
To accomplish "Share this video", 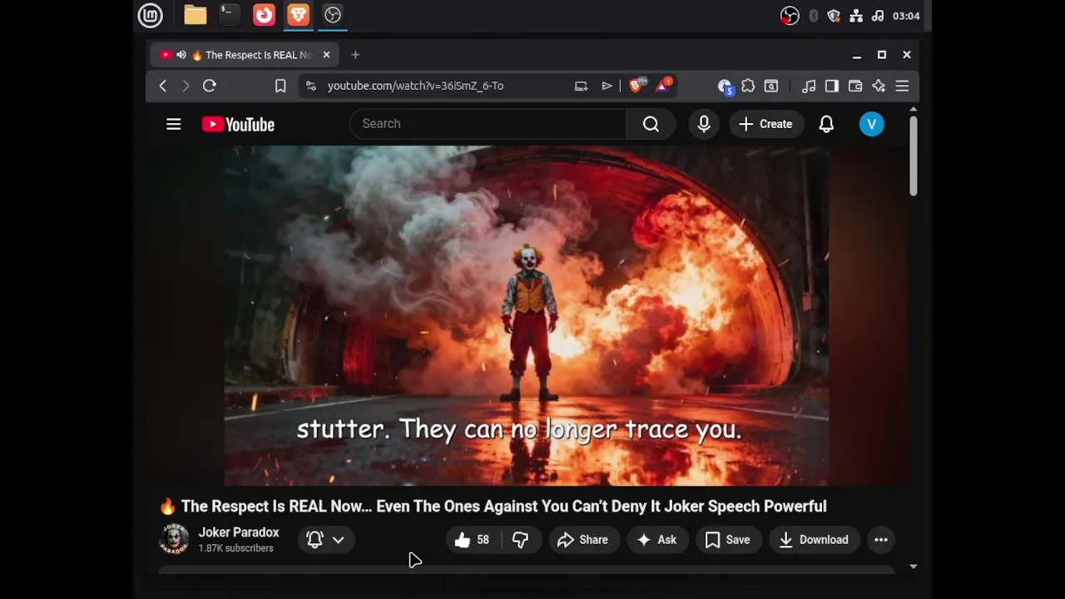I will [x=583, y=540].
